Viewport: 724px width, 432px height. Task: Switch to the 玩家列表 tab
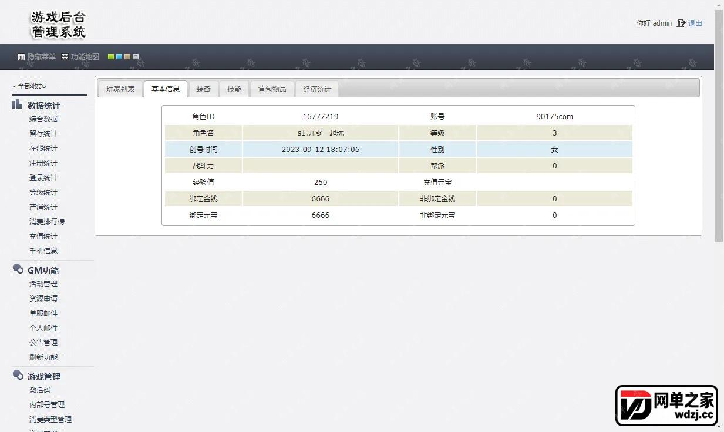(x=120, y=89)
